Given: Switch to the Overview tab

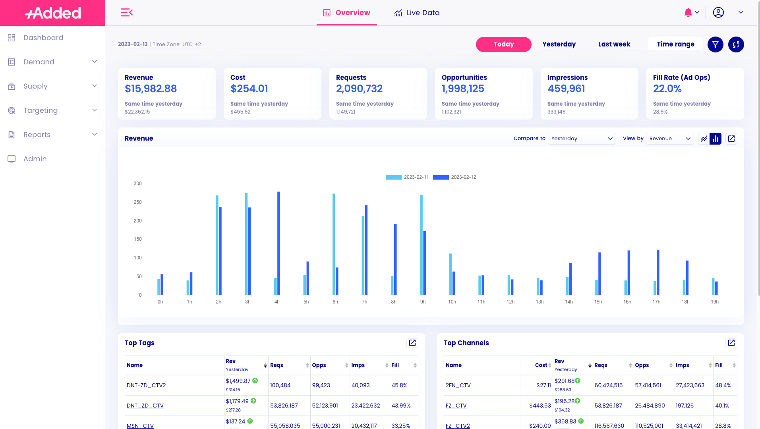Looking at the screenshot, I should pos(346,13).
